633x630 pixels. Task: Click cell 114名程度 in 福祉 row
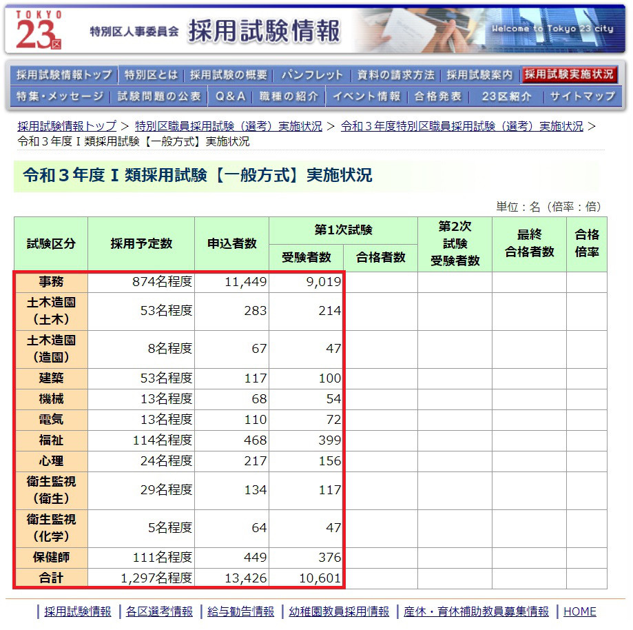(x=141, y=440)
